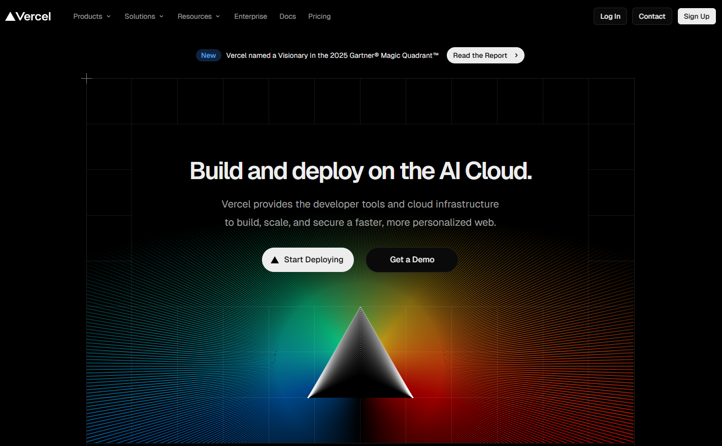The height and width of the screenshot is (446, 722).
Task: Click the text 'Vercel provides the developer tools'
Action: (x=303, y=204)
